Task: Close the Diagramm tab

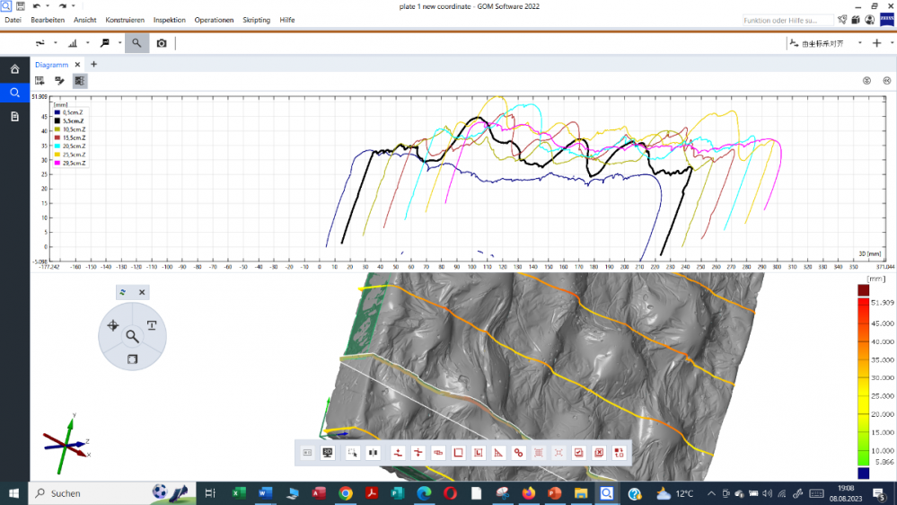Action: 77,65
